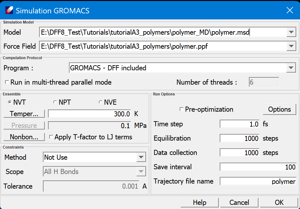Image resolution: width=300 pixels, height=209 pixels.
Task: Close the Simulation GROMACS dialog
Action: coord(290,10)
